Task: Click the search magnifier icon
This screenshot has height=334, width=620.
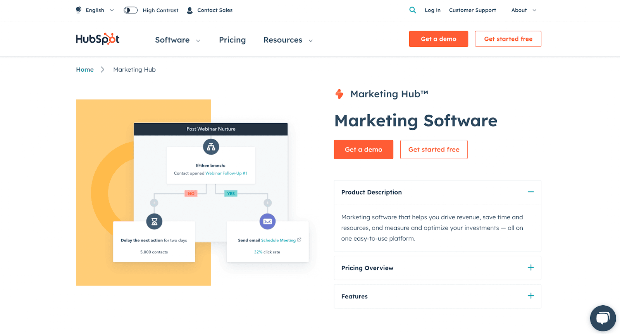Action: pos(413,10)
